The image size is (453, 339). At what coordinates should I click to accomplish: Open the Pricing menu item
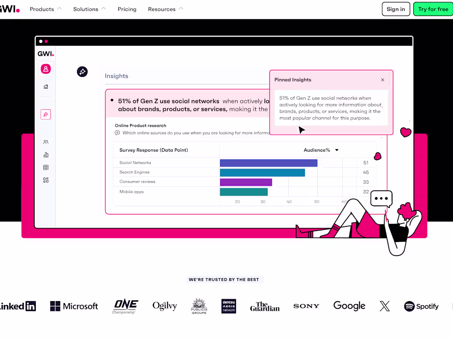click(127, 9)
